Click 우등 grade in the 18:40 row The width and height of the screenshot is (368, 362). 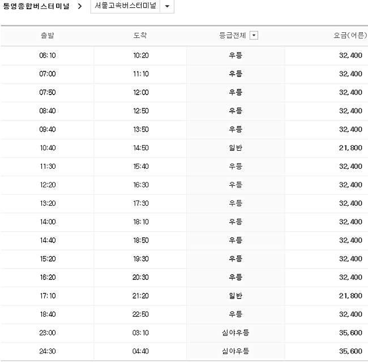pyautogui.click(x=236, y=314)
